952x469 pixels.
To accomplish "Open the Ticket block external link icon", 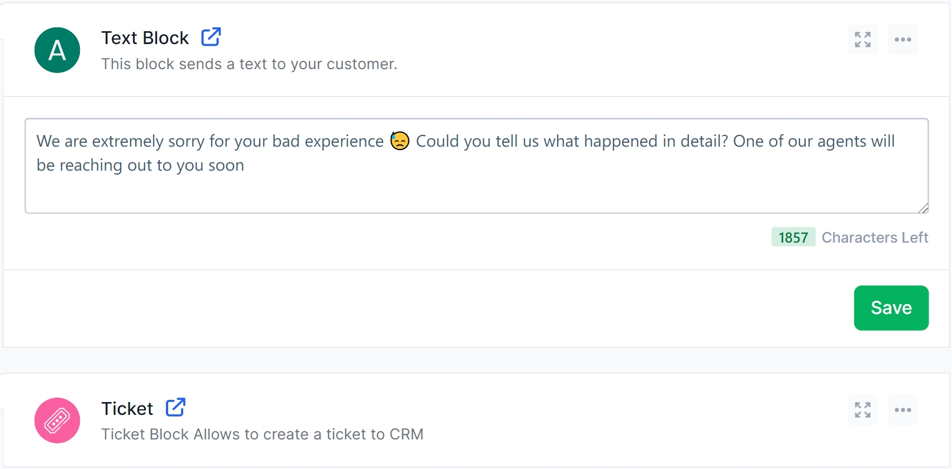I will 175,408.
